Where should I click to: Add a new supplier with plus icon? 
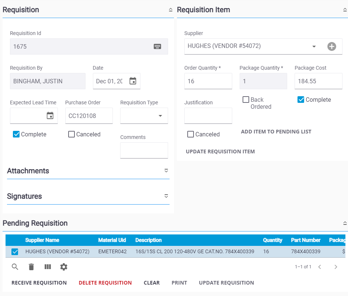click(332, 46)
